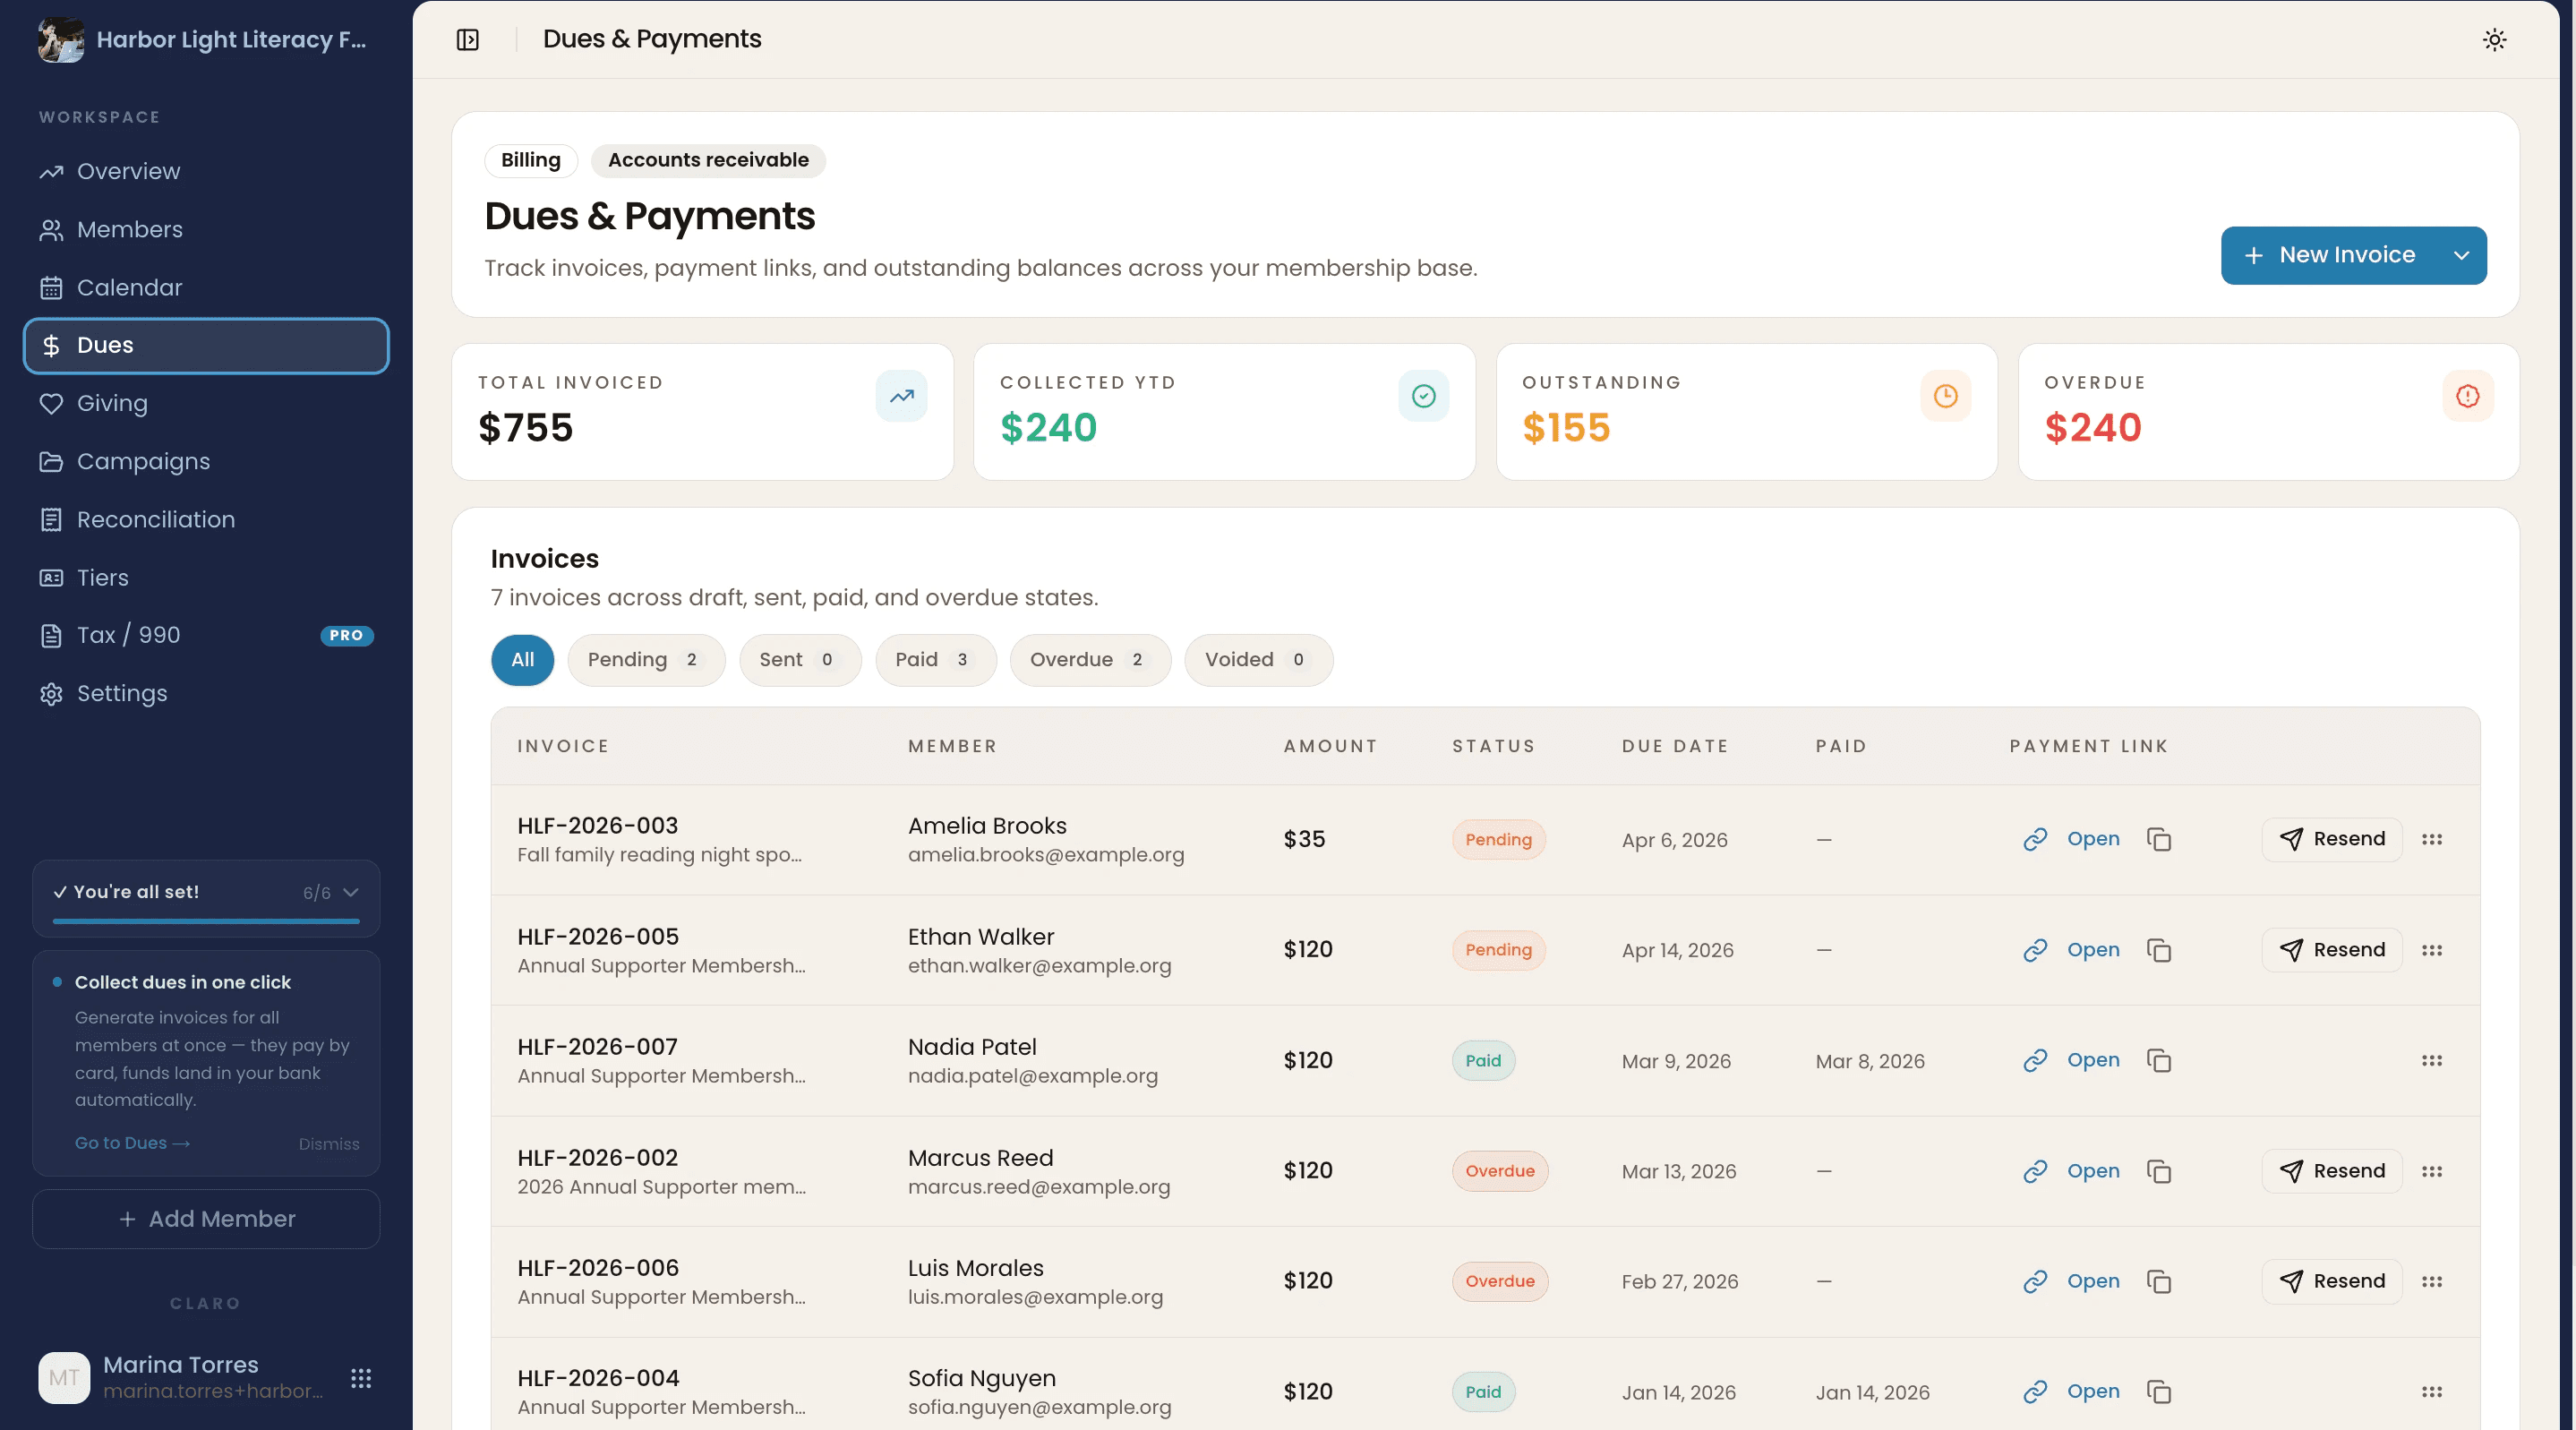
Task: Open more actions for Luis Morales invoice
Action: pos(2431,1281)
